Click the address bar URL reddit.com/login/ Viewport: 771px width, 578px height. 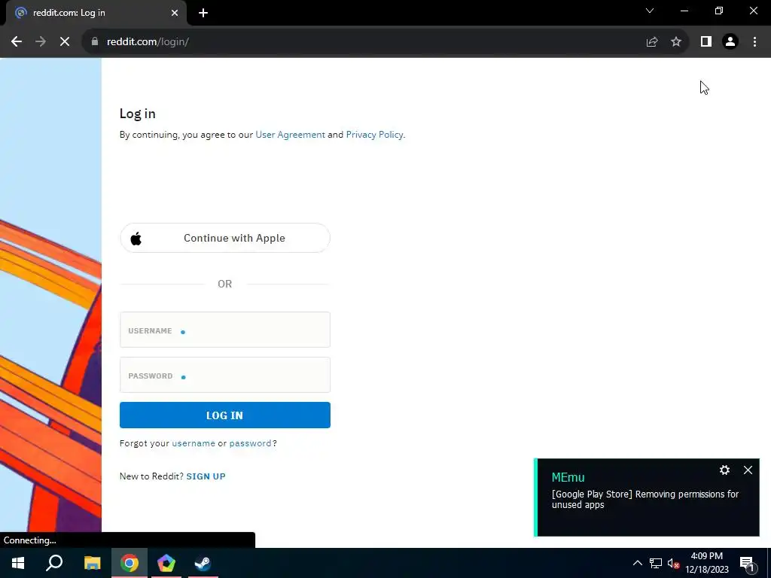148,42
